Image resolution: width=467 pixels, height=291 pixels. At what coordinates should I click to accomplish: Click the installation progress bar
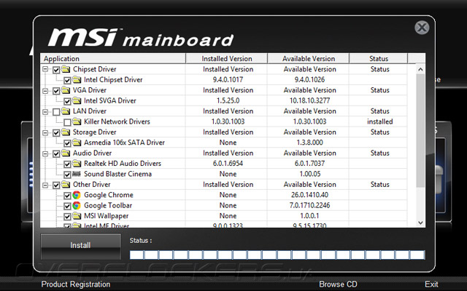coord(277,255)
